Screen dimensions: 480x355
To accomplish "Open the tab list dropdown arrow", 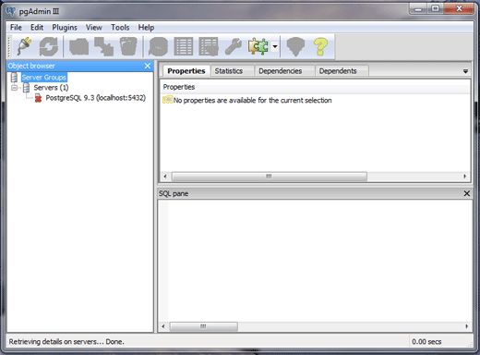I will click(465, 71).
